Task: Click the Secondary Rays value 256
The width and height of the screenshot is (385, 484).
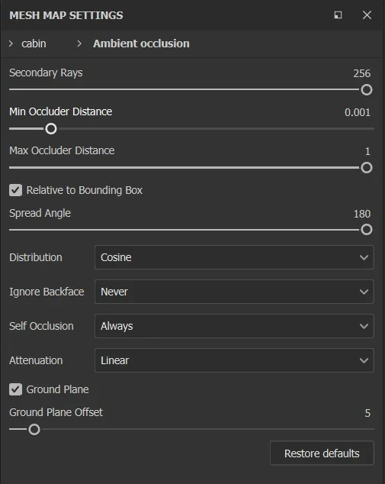Action: coord(362,73)
